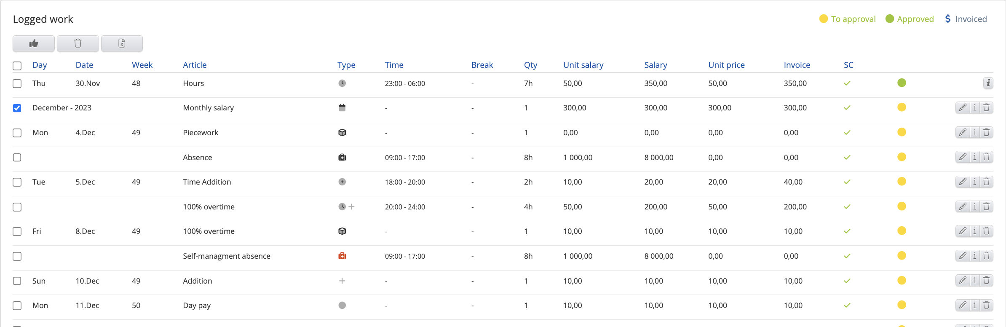
Task: Delete the Day pay row on 11.Dec
Action: (987, 305)
